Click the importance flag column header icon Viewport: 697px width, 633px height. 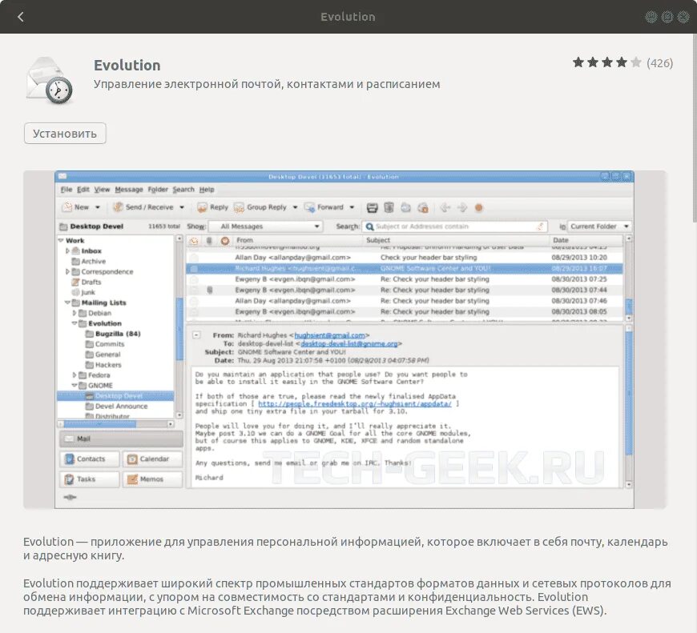pyautogui.click(x=225, y=241)
